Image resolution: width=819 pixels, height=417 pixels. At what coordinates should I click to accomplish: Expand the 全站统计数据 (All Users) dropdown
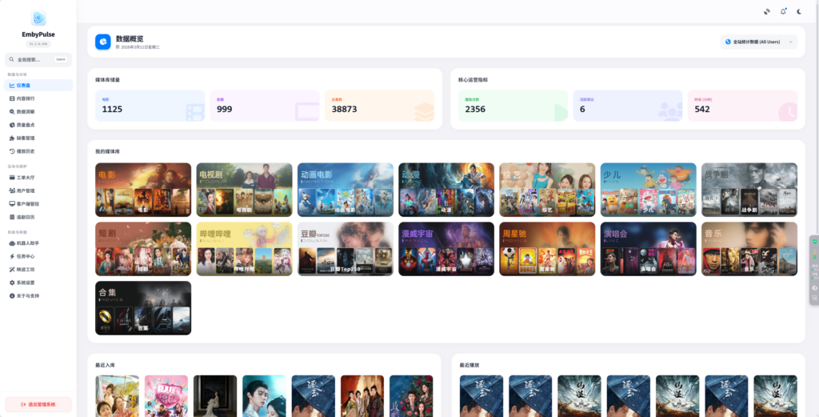coord(759,42)
